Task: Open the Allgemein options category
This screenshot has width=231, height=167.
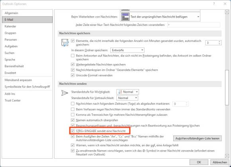Action: point(11,13)
